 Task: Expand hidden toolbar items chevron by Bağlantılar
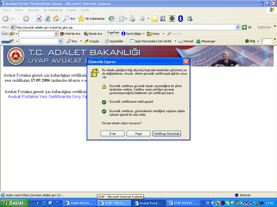[x=275, y=26]
